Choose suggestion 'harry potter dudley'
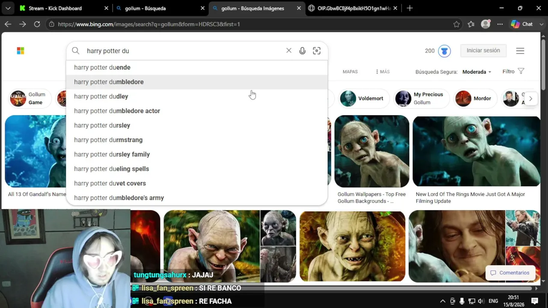Image resolution: width=548 pixels, height=308 pixels. coord(197,97)
